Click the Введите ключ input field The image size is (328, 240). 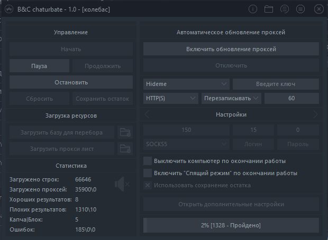[x=276, y=84]
